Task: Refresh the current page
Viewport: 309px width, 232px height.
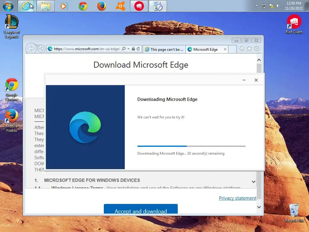Action: 138,49
